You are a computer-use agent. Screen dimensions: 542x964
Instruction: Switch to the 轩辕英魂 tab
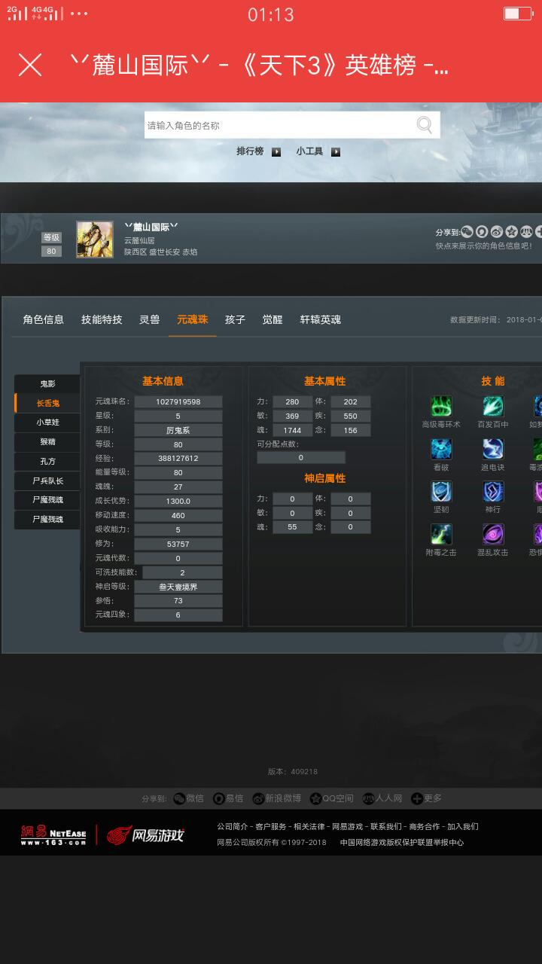(321, 319)
